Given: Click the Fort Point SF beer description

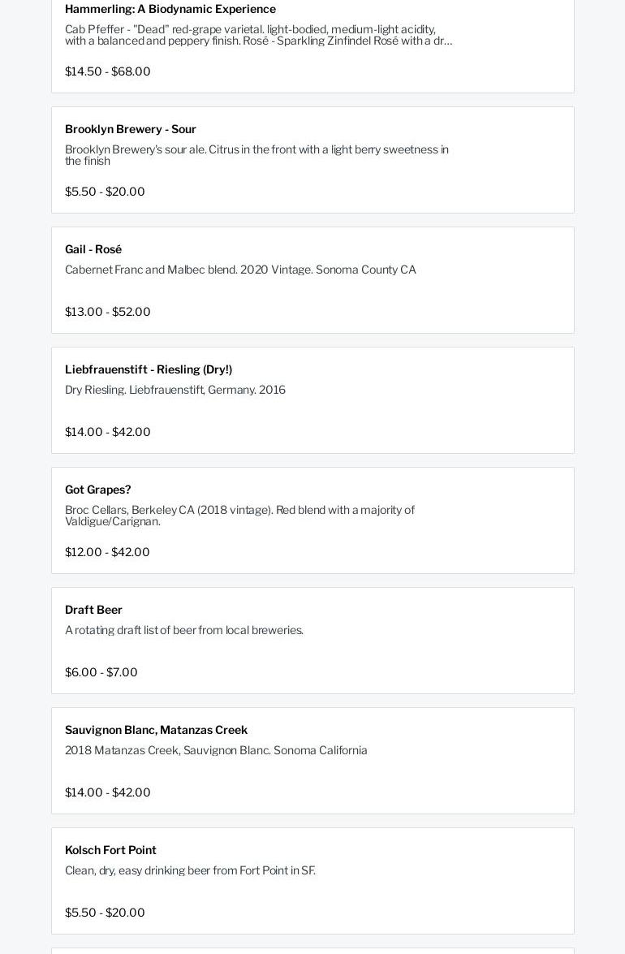Looking at the screenshot, I should (x=190, y=870).
